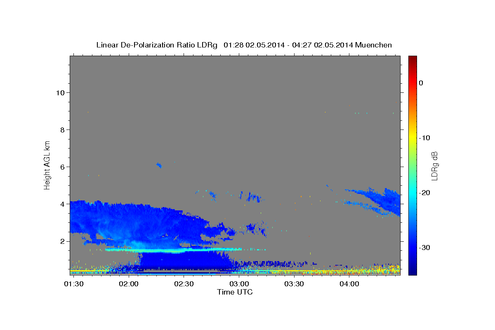Screen dimensions: 495x330
Task: Click the small blue echo at 6 km height
Action: click(x=159, y=165)
